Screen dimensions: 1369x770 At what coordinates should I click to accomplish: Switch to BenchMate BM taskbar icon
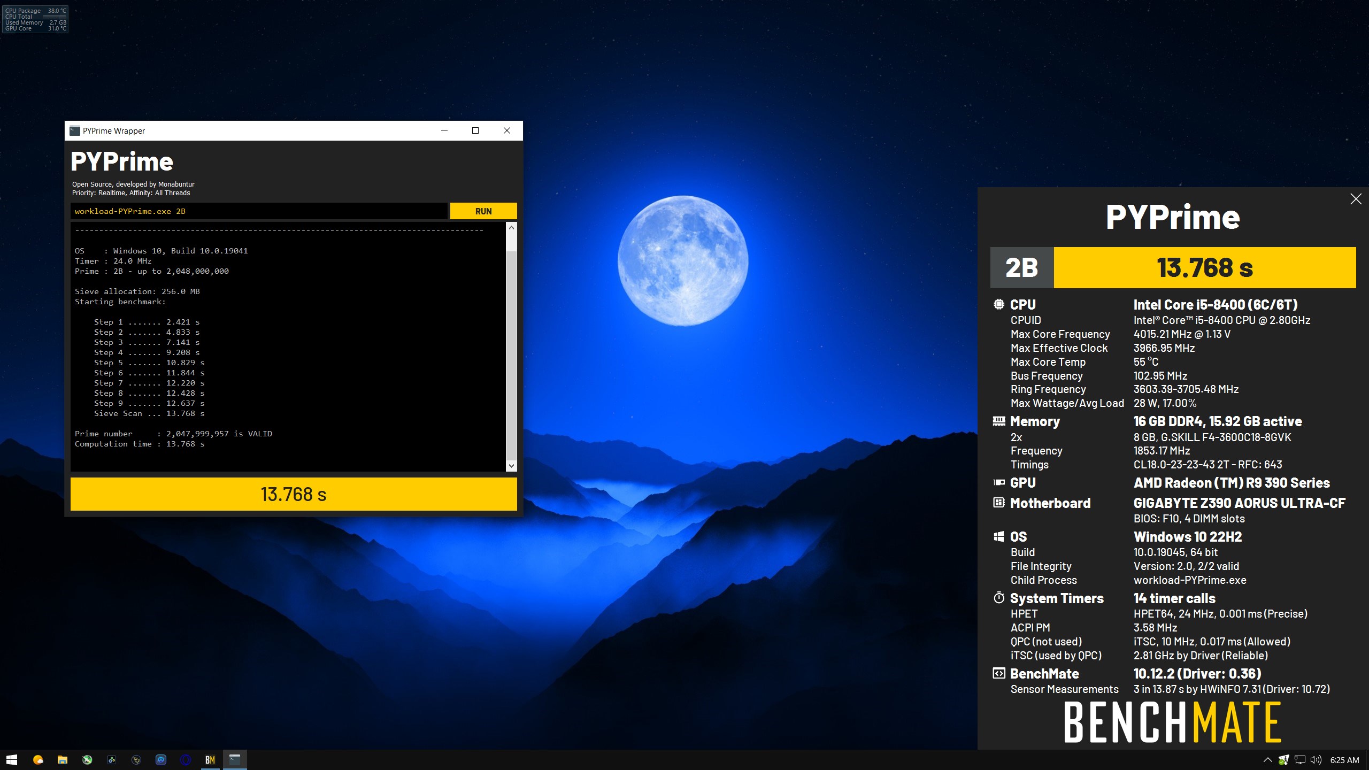point(210,760)
